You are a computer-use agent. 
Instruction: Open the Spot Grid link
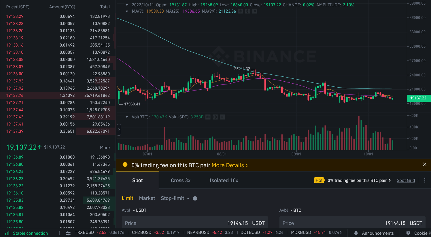tap(406, 180)
